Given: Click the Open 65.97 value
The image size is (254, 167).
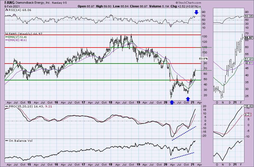Looking at the screenshot, I should [x=86, y=6].
